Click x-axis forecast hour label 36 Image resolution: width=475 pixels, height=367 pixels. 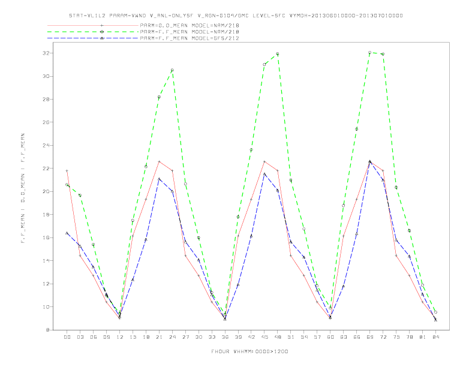tap(225, 337)
